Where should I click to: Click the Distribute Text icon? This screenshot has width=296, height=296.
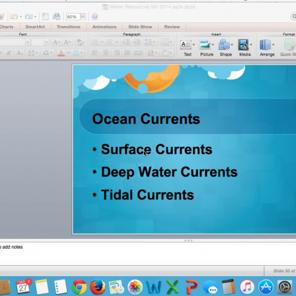(138, 53)
